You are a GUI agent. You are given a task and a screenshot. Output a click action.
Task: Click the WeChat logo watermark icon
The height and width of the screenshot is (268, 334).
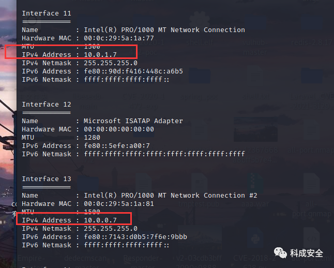(280, 252)
